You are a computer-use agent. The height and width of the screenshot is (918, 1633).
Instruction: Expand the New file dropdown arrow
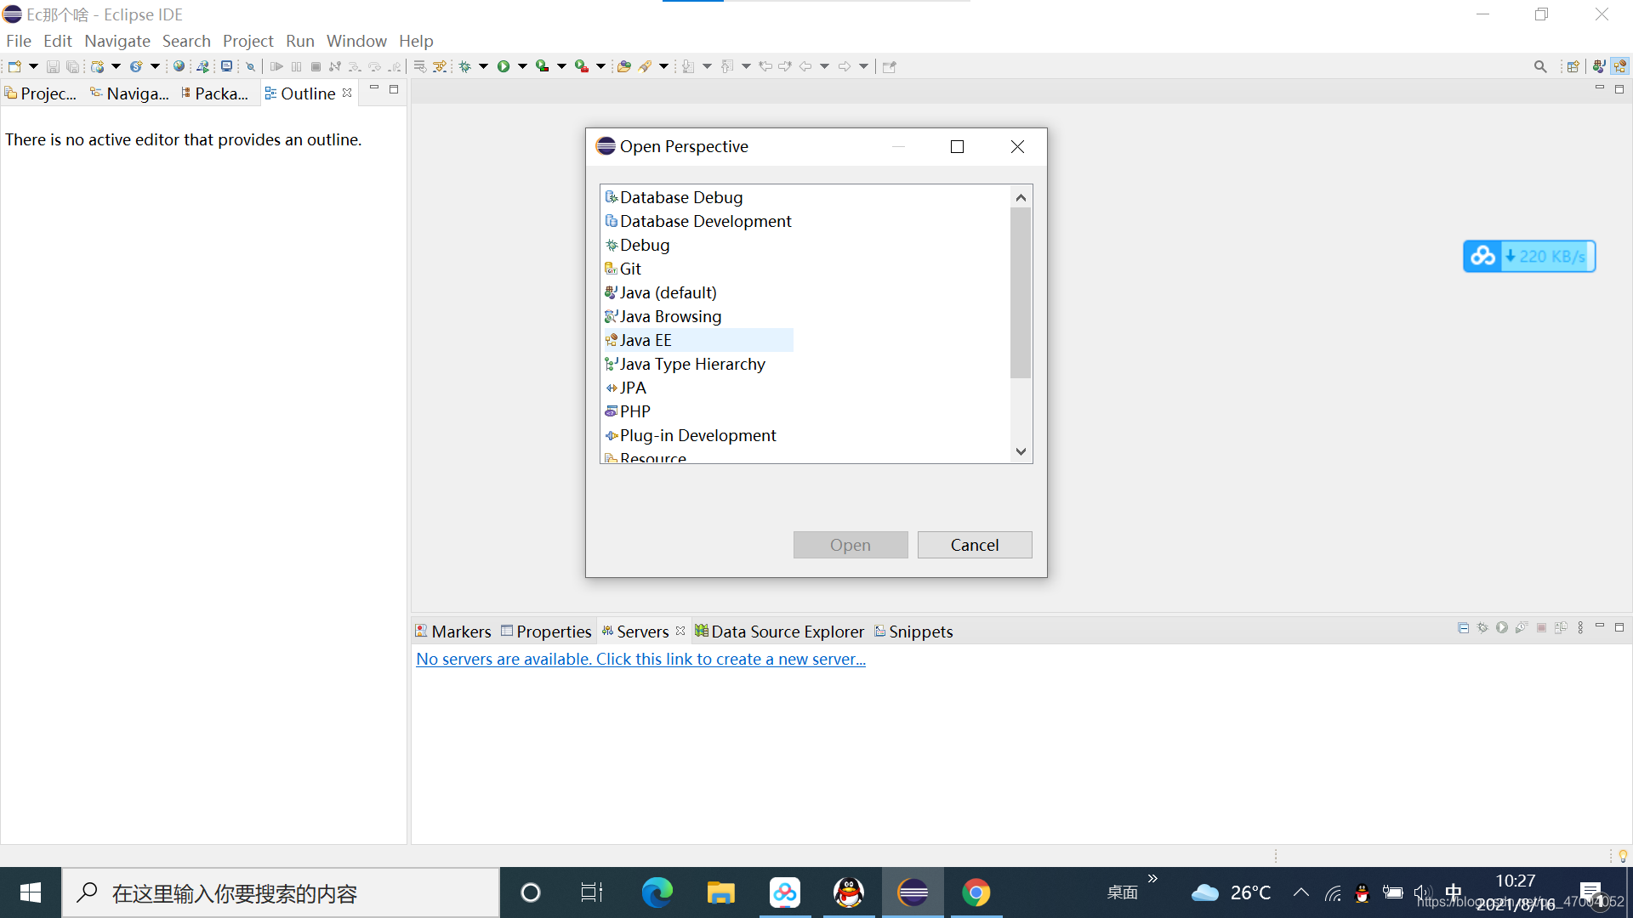point(33,66)
